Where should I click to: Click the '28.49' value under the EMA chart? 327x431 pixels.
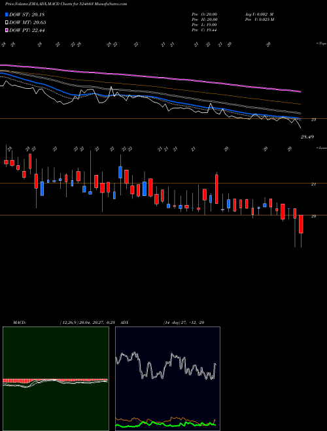click(x=307, y=136)
